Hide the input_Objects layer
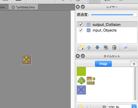Screen dimensions: 138x108 81,30
